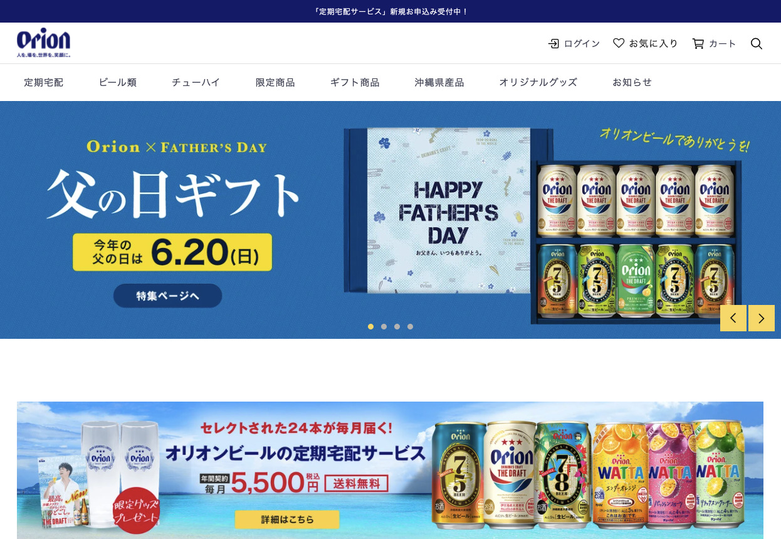Show next carousel slide with right arrow
Screen dimensions: 781x539
762,318
